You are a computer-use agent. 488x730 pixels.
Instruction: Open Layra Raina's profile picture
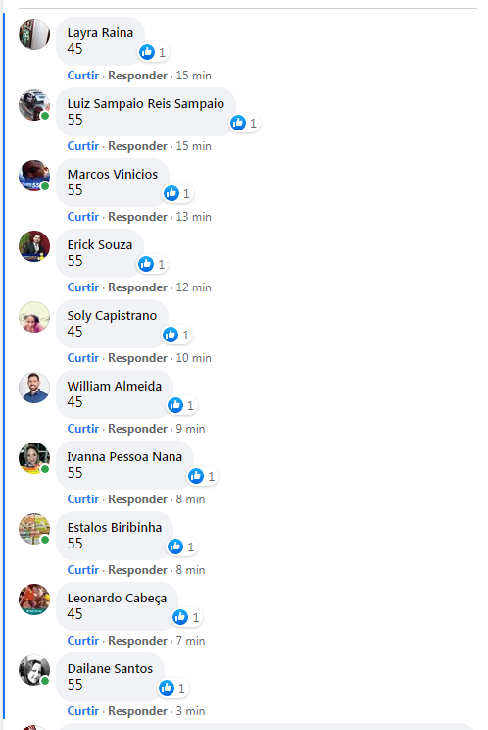(x=34, y=34)
